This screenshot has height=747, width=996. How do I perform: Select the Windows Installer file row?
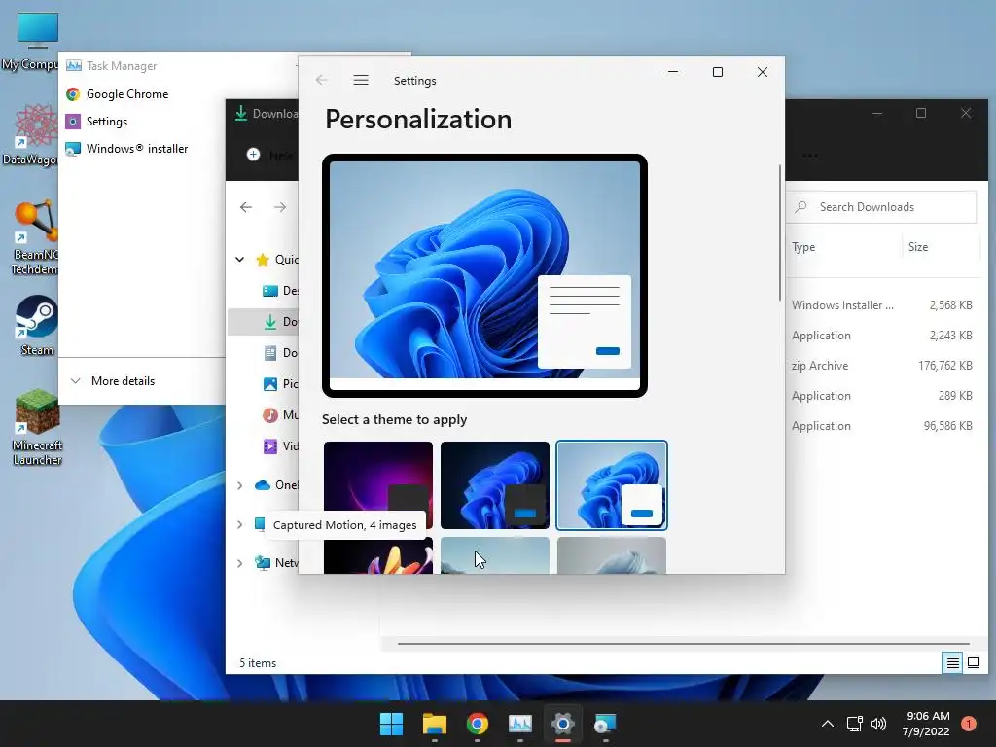click(x=881, y=304)
